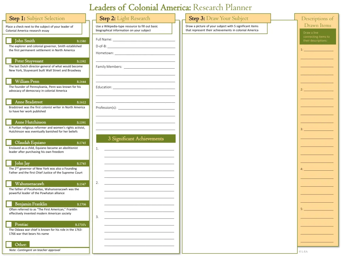Mark the Anne Hutchinson checkbox
The image size is (341, 256).
pos(9,122)
